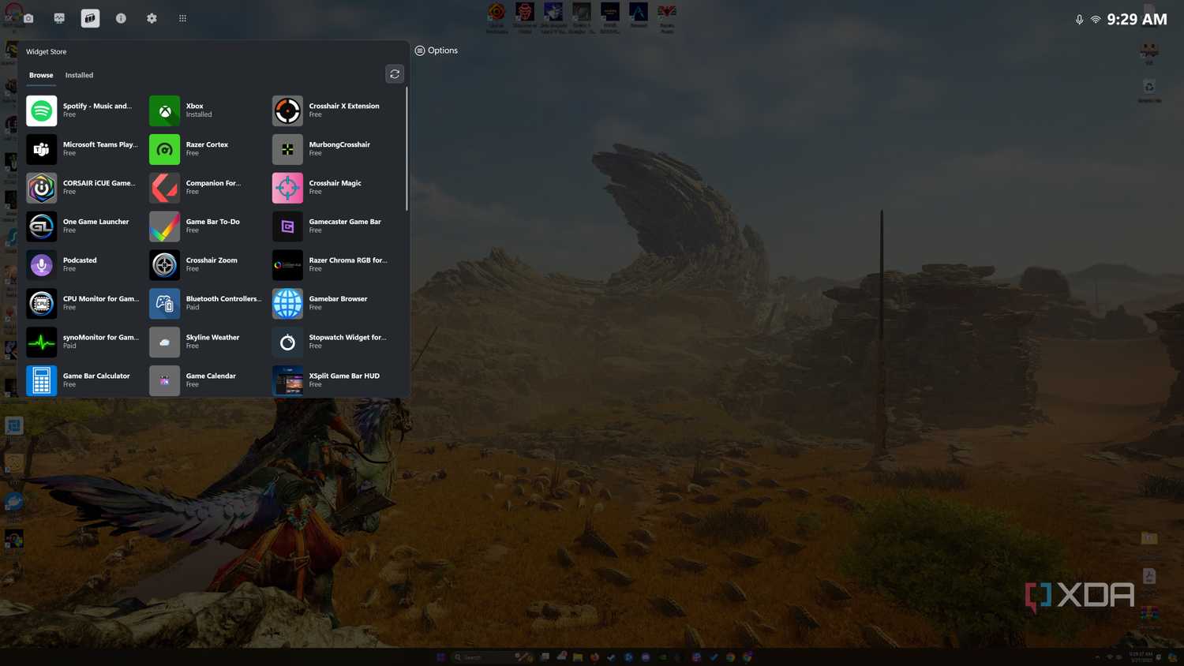Select the Razer Cortex widget icon

(x=164, y=149)
